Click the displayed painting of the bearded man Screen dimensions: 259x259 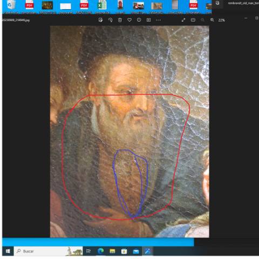click(x=129, y=132)
